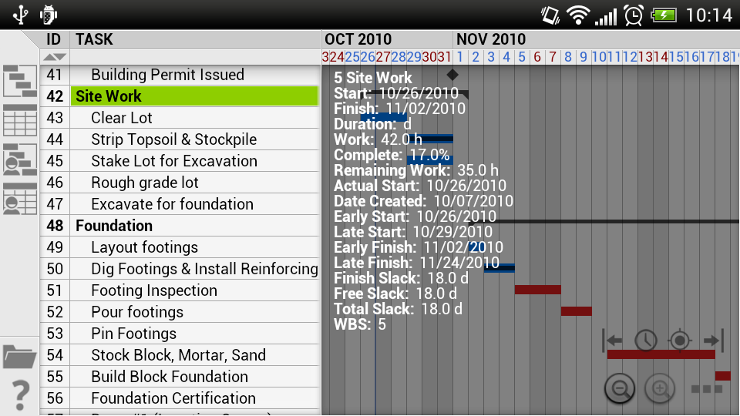This screenshot has width=740, height=416.
Task: Jump to project end arrow
Action: click(712, 340)
